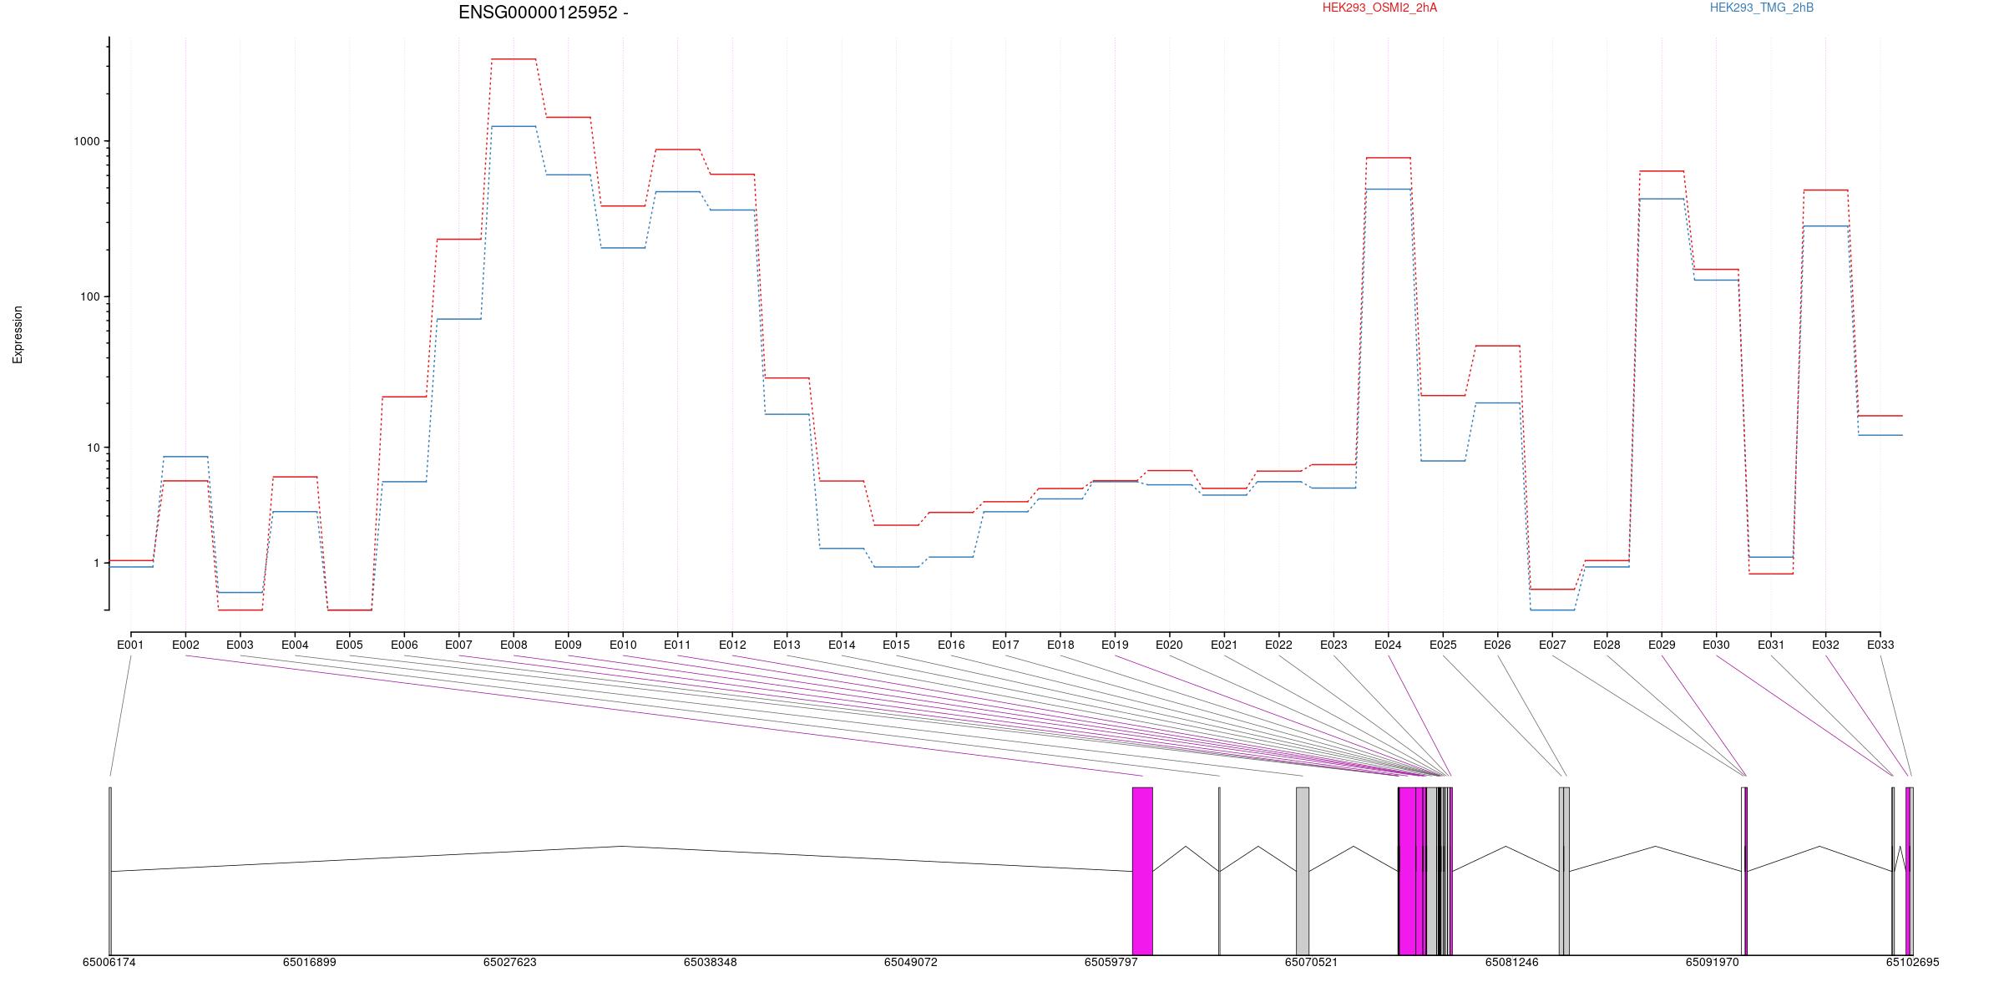This screenshot has width=2004, height=1002.
Task: Click exon bin label E030
Action: [1716, 645]
